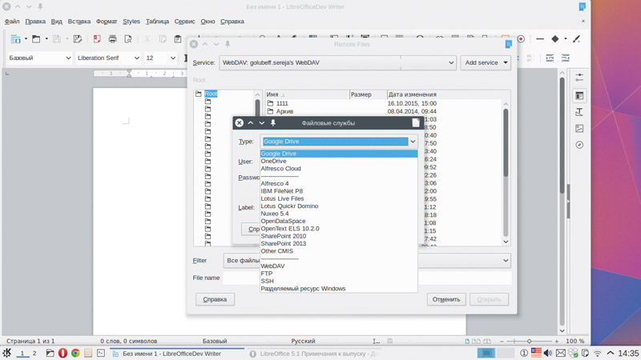Select WebDAV in the Type list
Viewport: 641px width, 360px height.
339,266
